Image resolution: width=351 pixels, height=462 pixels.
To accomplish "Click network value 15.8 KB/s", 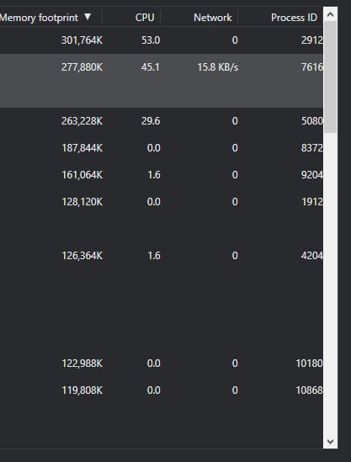I will tap(218, 67).
